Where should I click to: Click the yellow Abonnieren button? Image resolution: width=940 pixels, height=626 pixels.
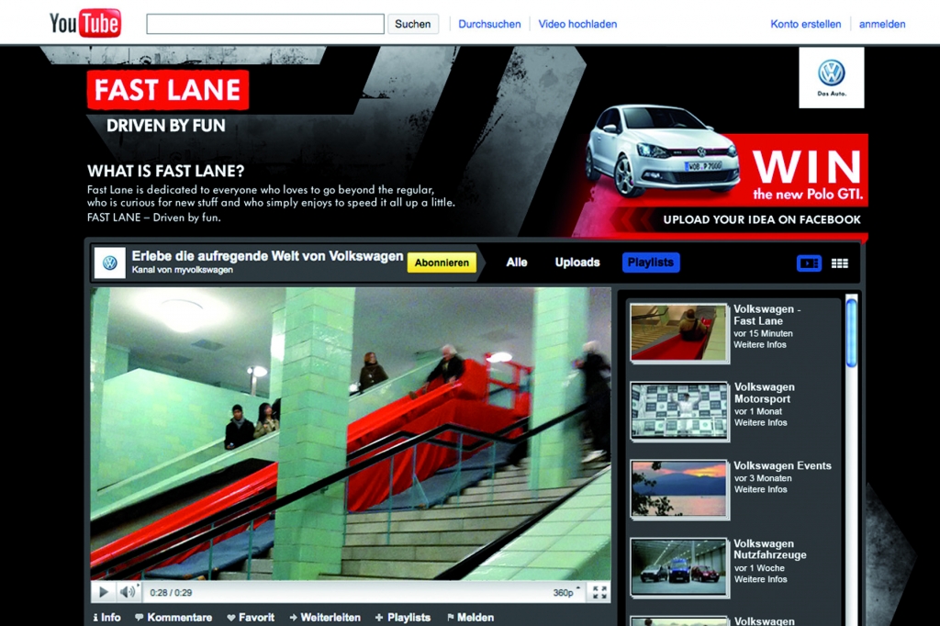tap(442, 263)
